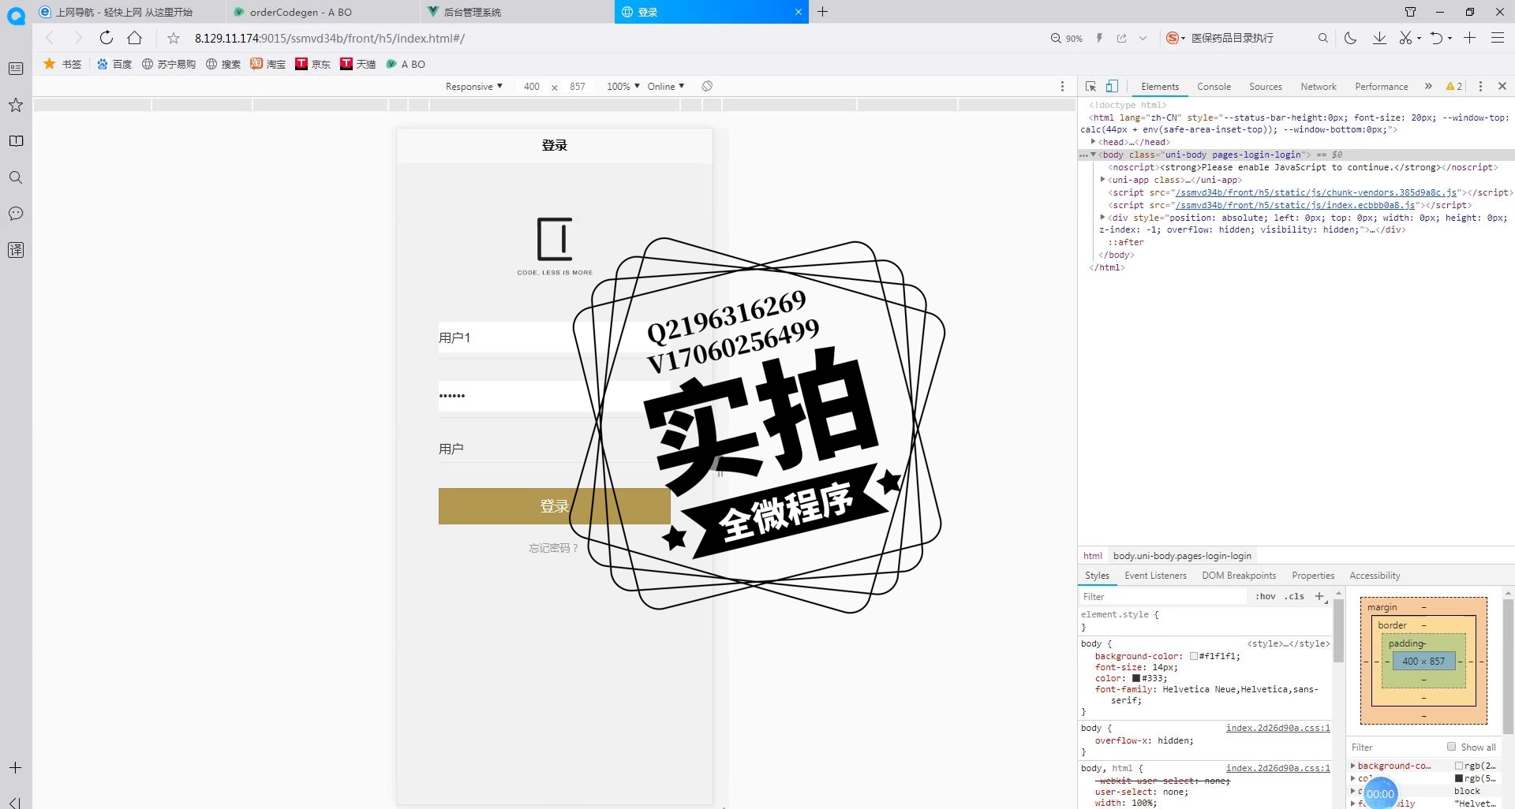Open sidebar search magnifier icon

pyautogui.click(x=16, y=177)
